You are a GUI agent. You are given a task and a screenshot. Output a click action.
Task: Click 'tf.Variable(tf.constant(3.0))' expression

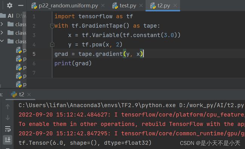click(x=131, y=35)
